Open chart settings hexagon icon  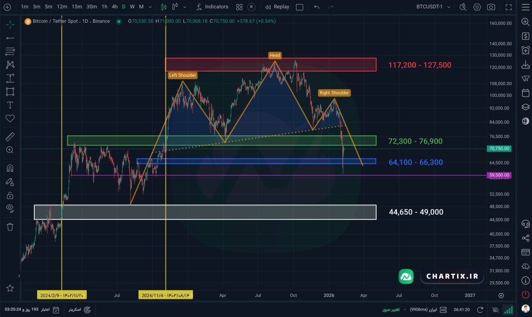point(476,7)
